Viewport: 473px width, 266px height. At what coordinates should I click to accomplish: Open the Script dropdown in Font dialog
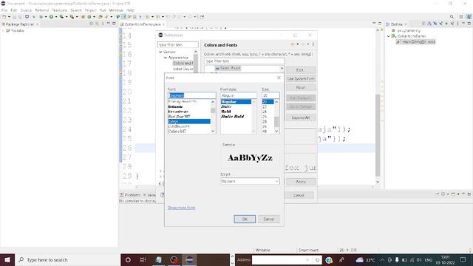click(250, 181)
